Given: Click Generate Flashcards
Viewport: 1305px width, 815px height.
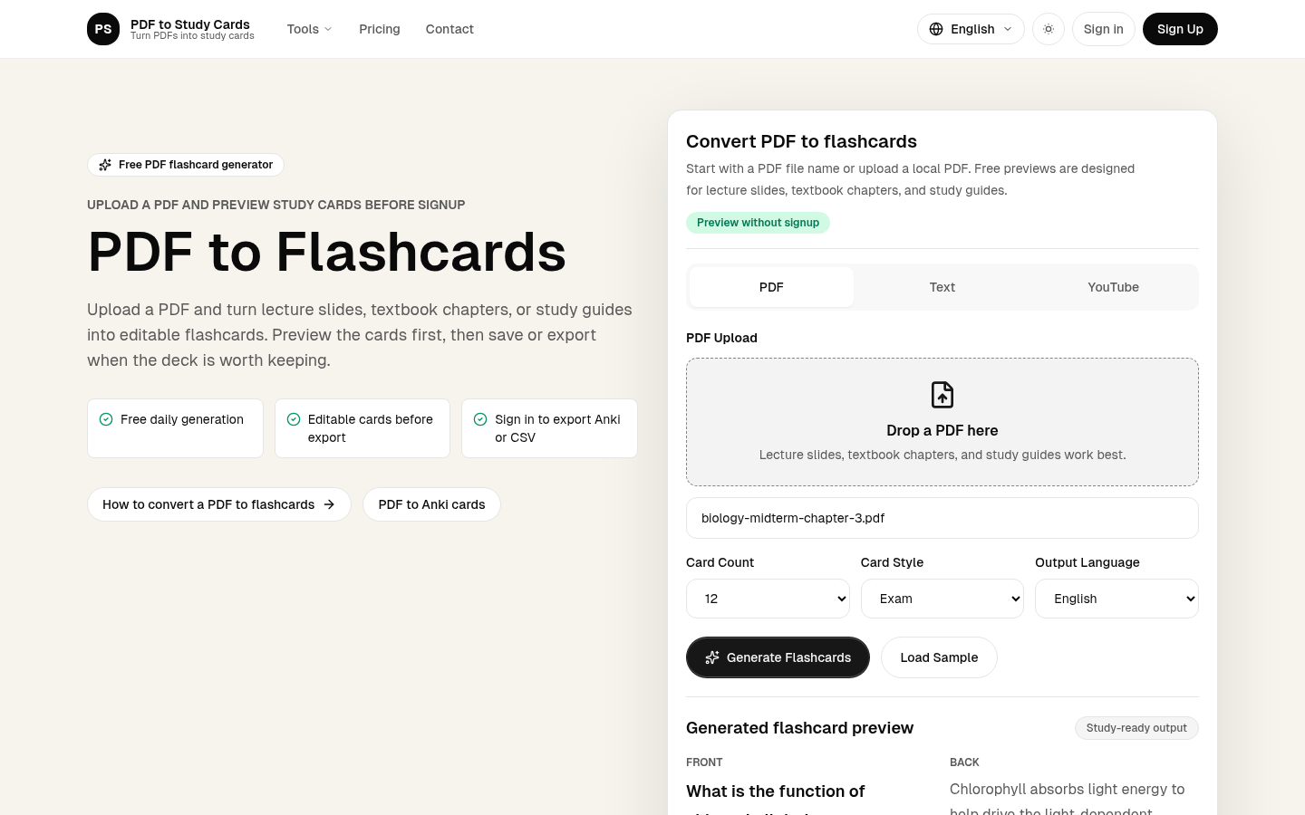Looking at the screenshot, I should pos(778,657).
